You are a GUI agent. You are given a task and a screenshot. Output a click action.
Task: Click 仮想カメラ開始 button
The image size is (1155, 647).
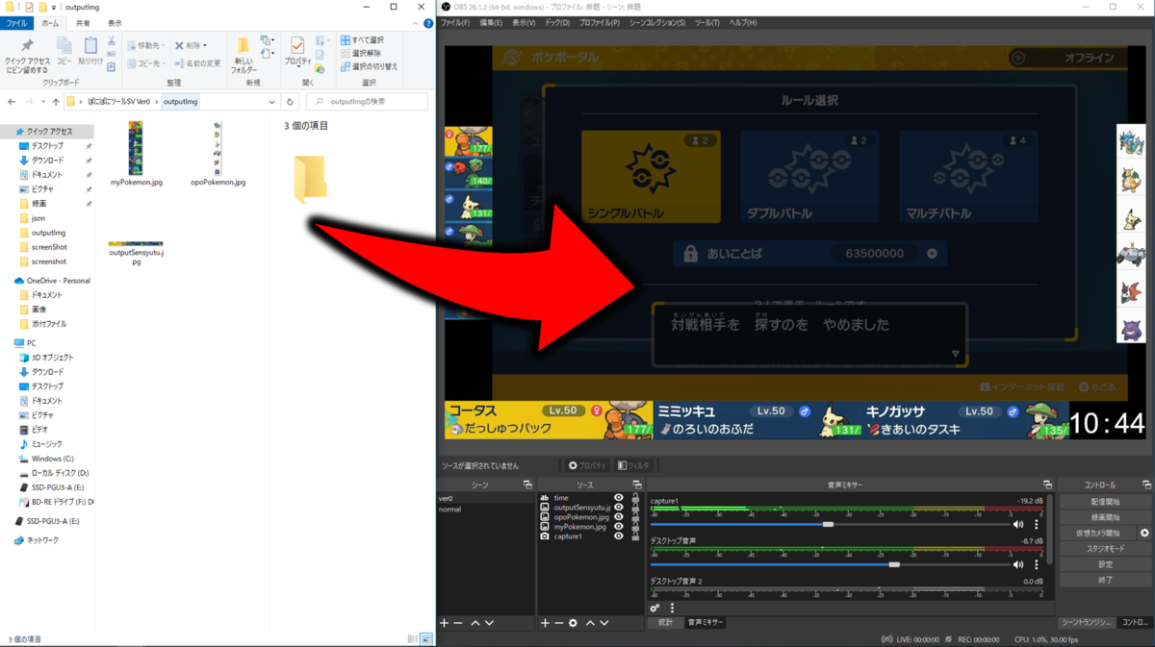coord(1097,533)
